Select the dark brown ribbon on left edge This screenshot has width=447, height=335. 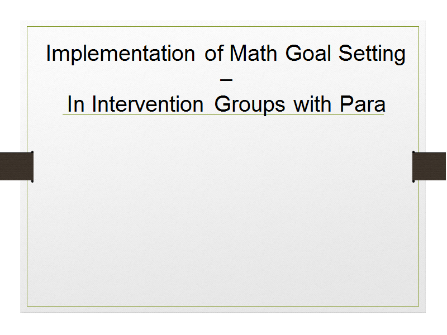[17, 166]
